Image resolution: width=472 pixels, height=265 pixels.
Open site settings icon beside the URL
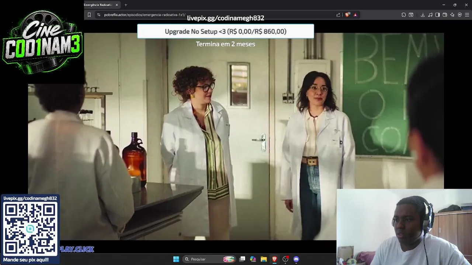pos(98,15)
